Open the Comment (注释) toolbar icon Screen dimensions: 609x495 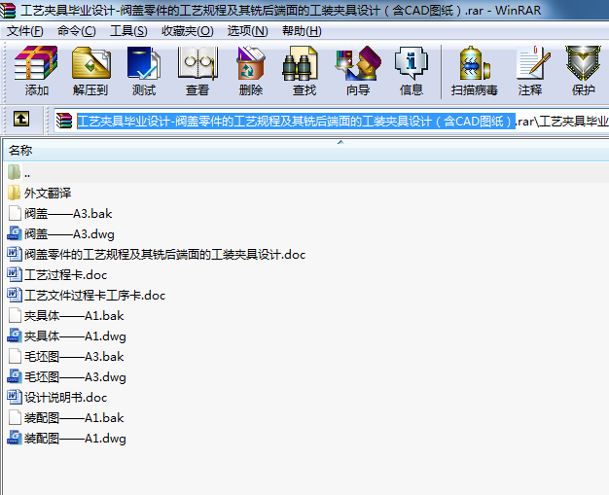[x=530, y=71]
